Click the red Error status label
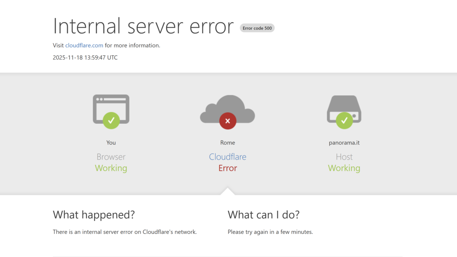 pos(227,168)
